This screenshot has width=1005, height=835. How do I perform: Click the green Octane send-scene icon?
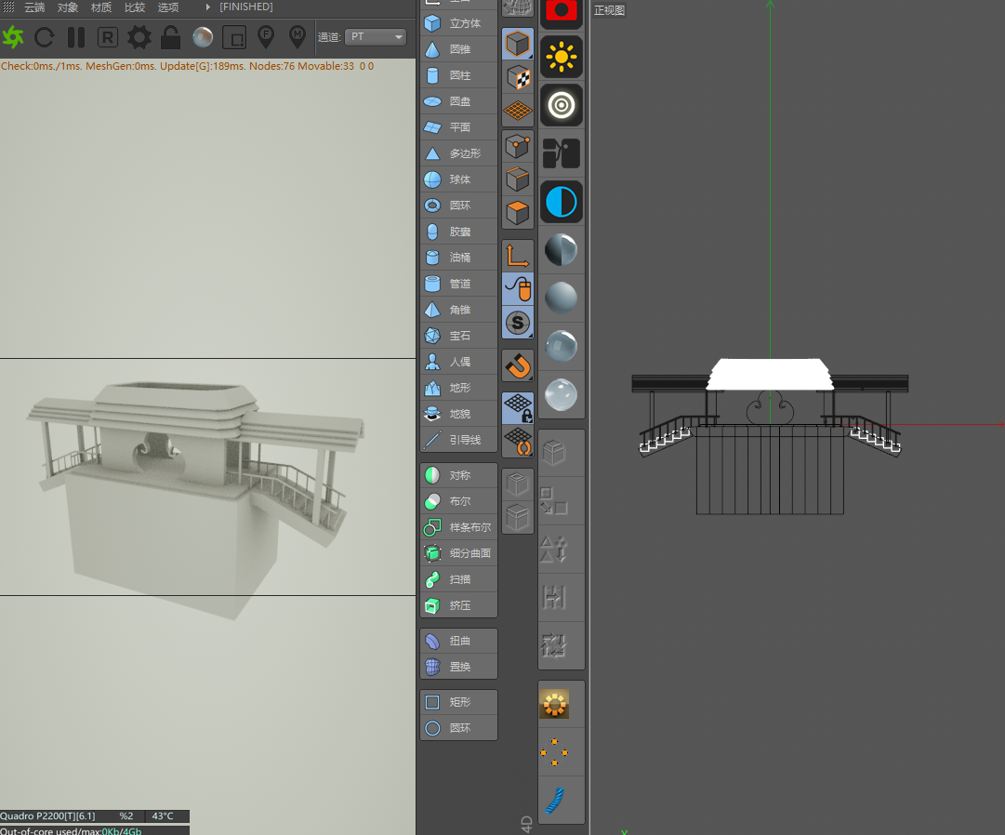[13, 37]
